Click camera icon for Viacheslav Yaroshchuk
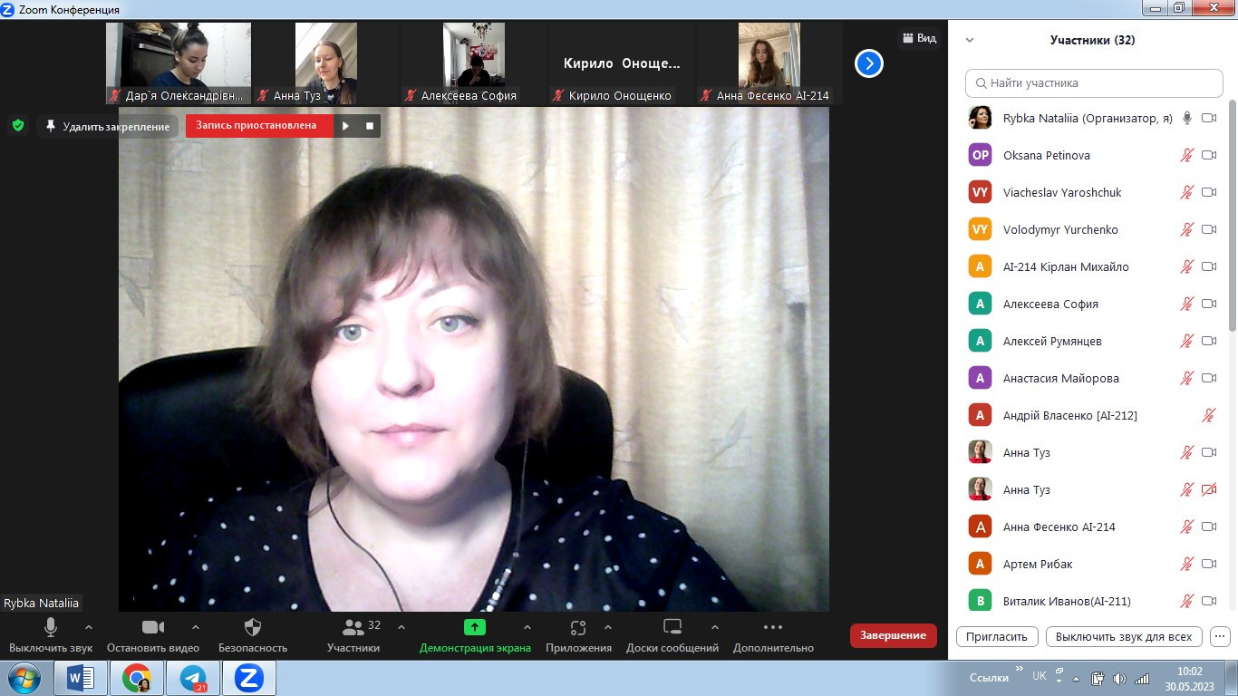This screenshot has width=1238, height=696. pyautogui.click(x=1209, y=192)
